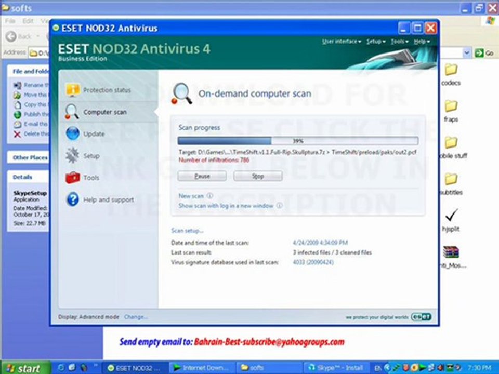Click the Back arrow in softs Explorer window
Image resolution: width=499 pixels, height=374 pixels.
point(11,36)
